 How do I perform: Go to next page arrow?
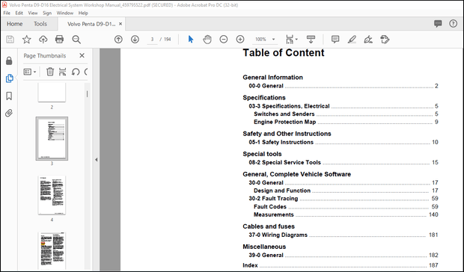pos(135,40)
